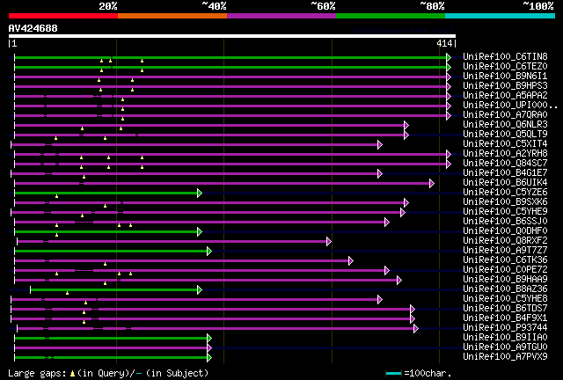Click the green arrowhead of the B9IIA0 row
The height and width of the screenshot is (380, 563).
click(x=209, y=339)
